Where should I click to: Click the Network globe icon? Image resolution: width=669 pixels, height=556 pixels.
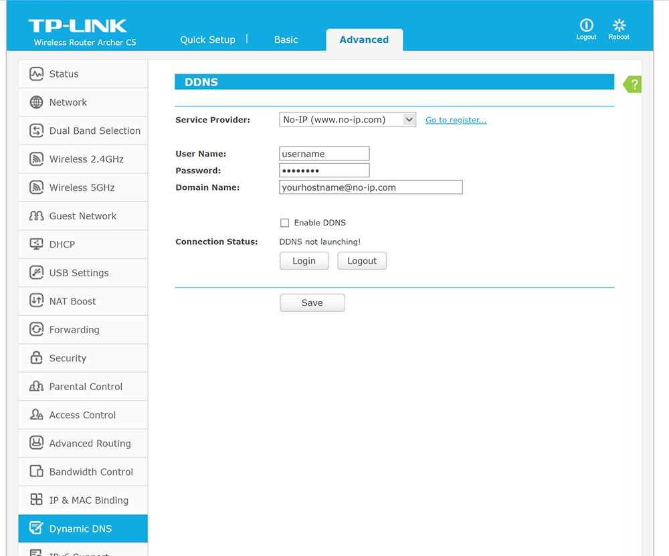(37, 102)
